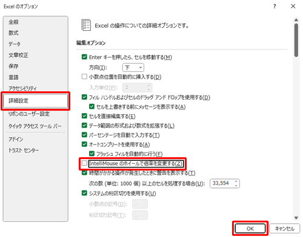Click the 入力単位 number field
The width and height of the screenshot is (303, 237).
point(137,88)
